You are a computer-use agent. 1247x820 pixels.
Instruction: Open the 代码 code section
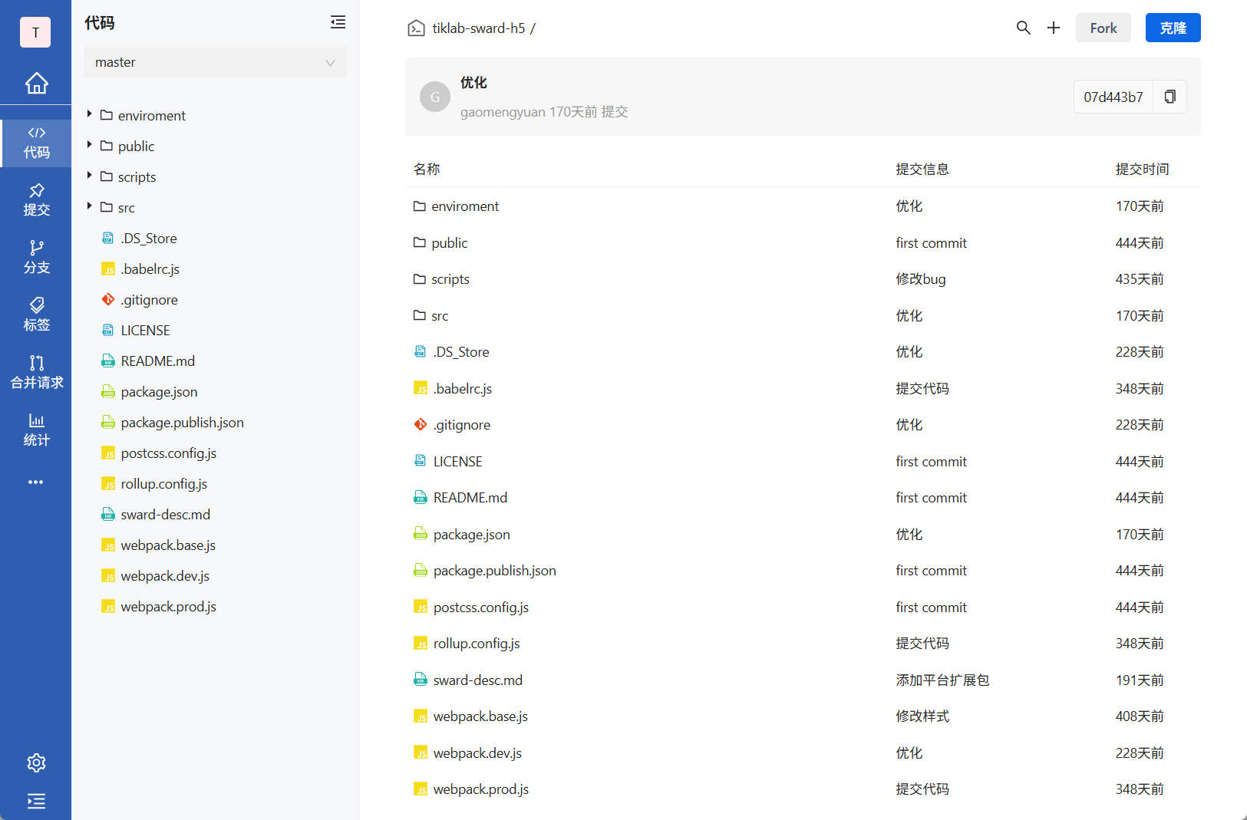36,143
